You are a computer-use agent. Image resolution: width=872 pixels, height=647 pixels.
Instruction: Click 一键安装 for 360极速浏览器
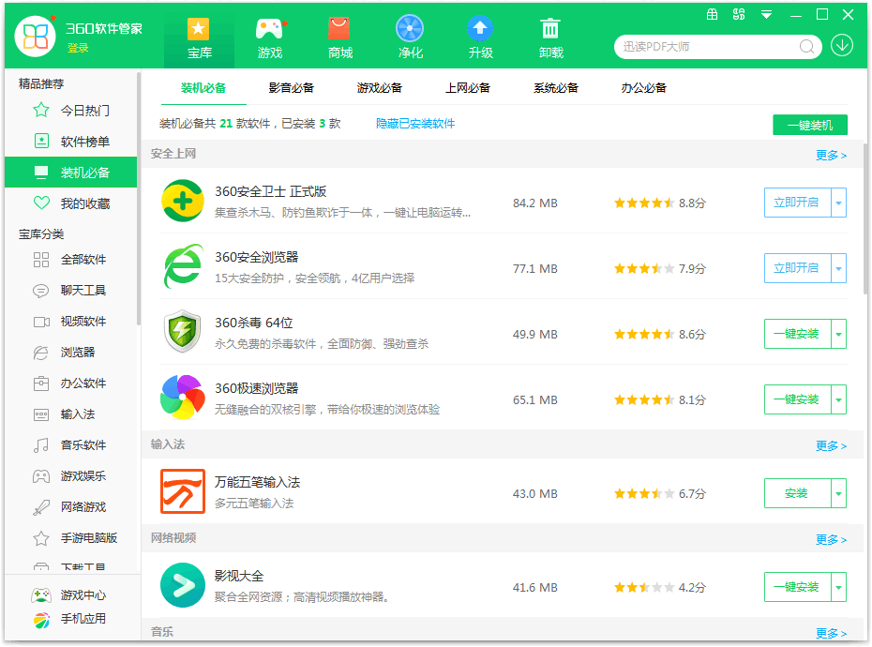(x=798, y=399)
